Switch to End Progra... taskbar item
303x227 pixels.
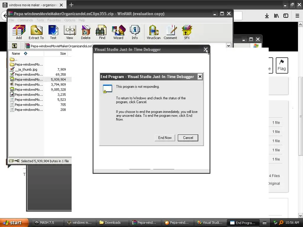tap(243, 223)
